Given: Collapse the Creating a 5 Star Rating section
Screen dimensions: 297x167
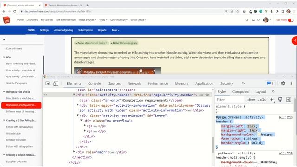Looking at the screenshot, I should [x=4, y=120].
